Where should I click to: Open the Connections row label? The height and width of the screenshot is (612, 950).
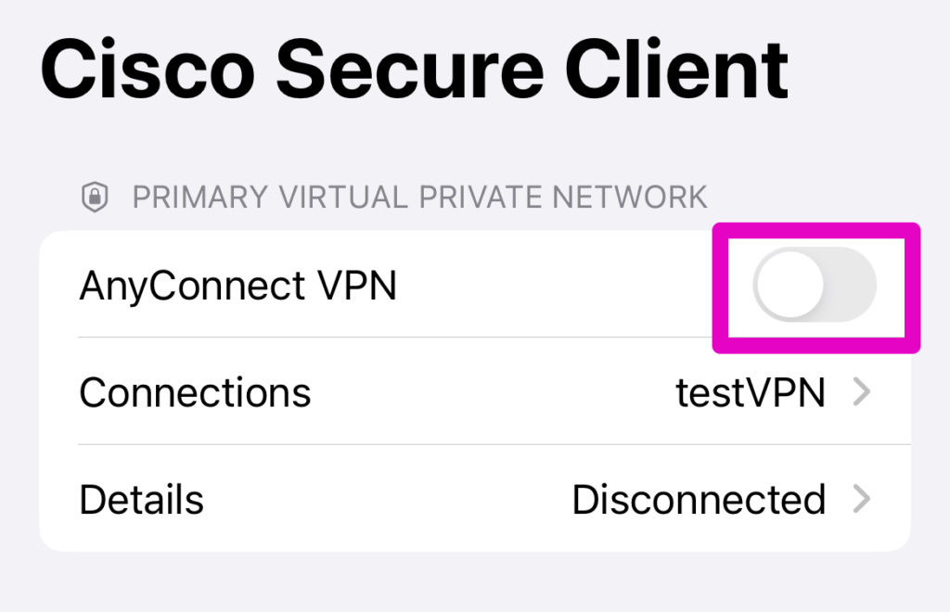click(x=195, y=393)
